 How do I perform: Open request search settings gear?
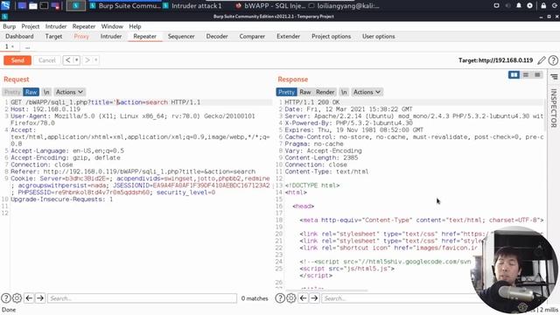(x=17, y=297)
